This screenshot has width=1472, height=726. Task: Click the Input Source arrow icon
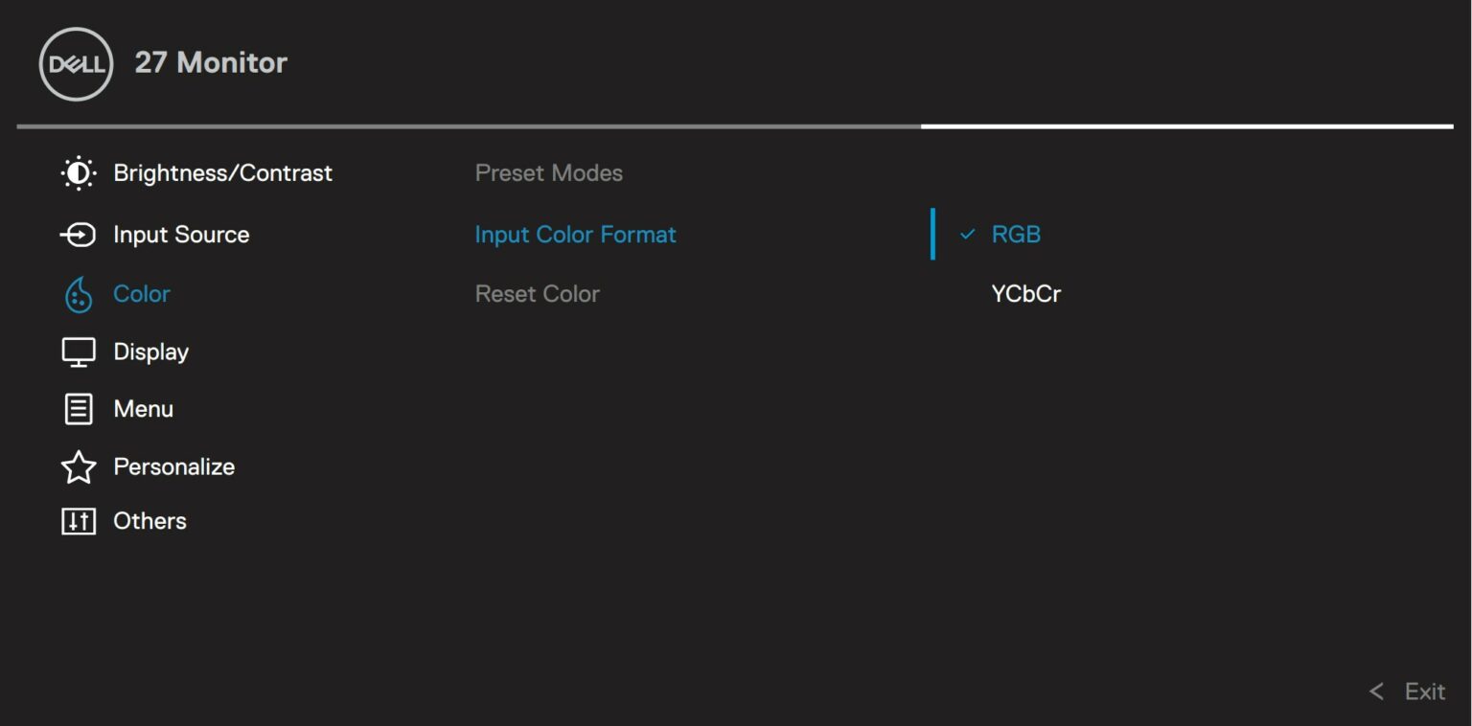pyautogui.click(x=80, y=234)
